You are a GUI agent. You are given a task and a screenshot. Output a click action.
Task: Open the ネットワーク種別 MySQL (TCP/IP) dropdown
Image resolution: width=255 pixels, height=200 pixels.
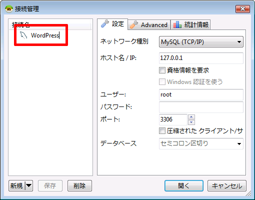pos(201,42)
